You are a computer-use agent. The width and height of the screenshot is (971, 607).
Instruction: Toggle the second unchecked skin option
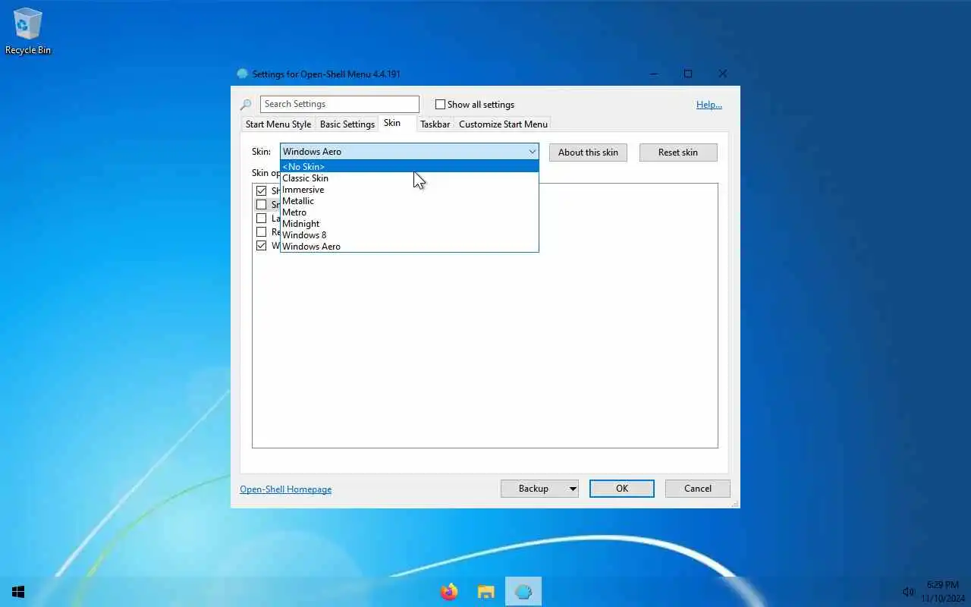coord(262,204)
